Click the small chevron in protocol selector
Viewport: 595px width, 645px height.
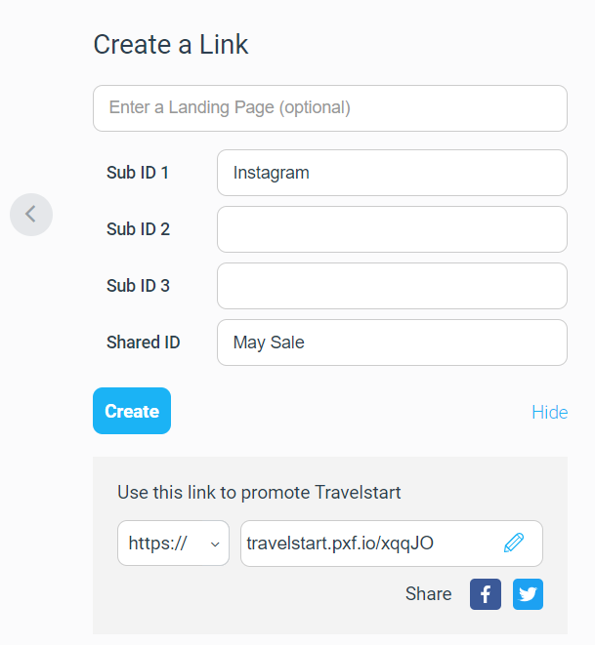(x=215, y=544)
